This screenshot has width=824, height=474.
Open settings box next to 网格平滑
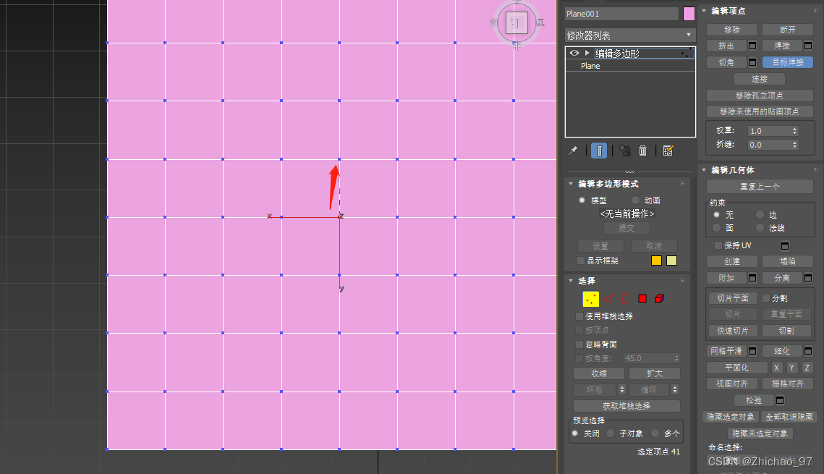coord(752,351)
